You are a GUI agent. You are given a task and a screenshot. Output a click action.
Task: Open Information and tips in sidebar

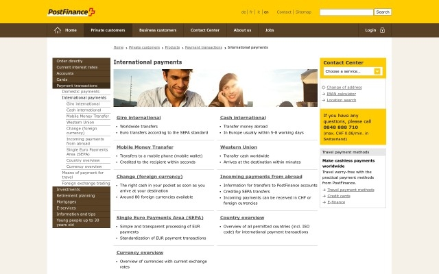click(81, 214)
